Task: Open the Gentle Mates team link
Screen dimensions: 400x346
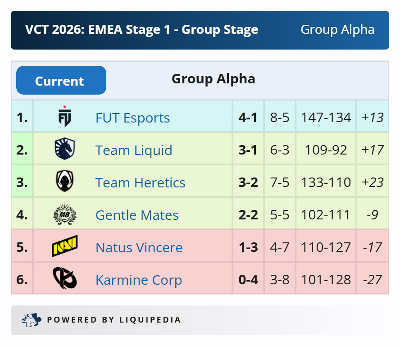Action: click(x=137, y=215)
